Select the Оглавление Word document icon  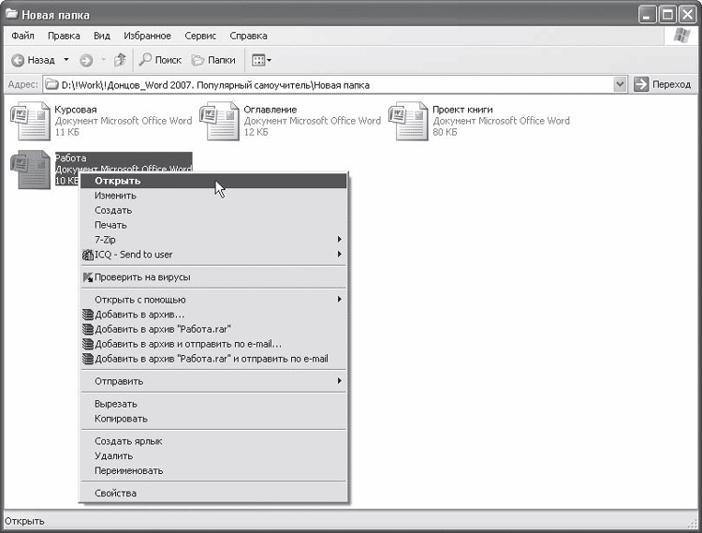pyautogui.click(x=218, y=122)
